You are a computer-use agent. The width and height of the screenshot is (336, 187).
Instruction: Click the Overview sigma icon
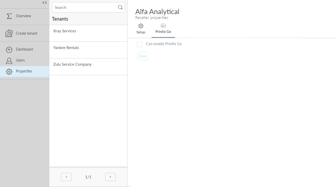pos(9,16)
